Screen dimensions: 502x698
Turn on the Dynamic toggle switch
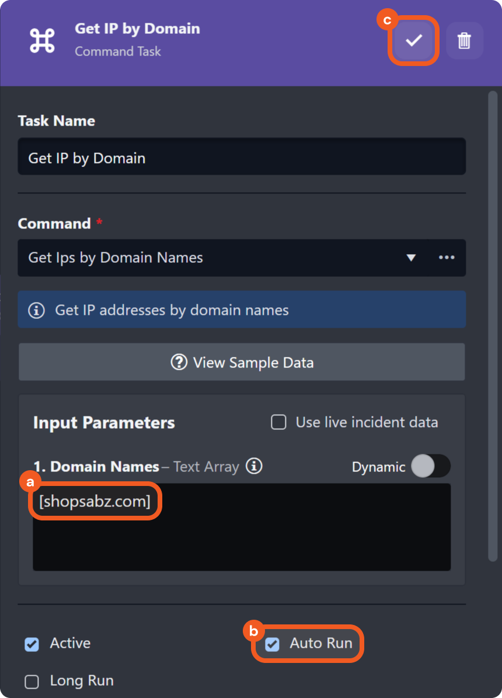tap(430, 466)
